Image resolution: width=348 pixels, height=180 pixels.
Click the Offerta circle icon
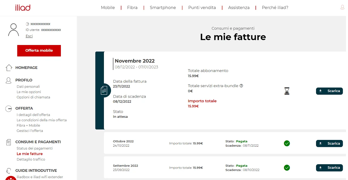point(8,109)
